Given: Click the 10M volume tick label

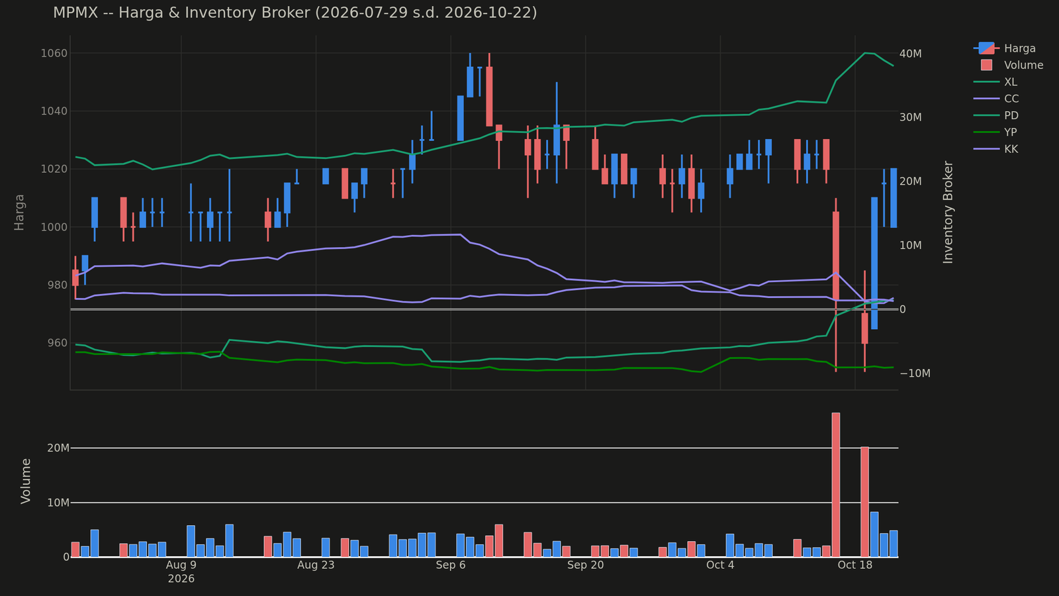Looking at the screenshot, I should tap(58, 503).
